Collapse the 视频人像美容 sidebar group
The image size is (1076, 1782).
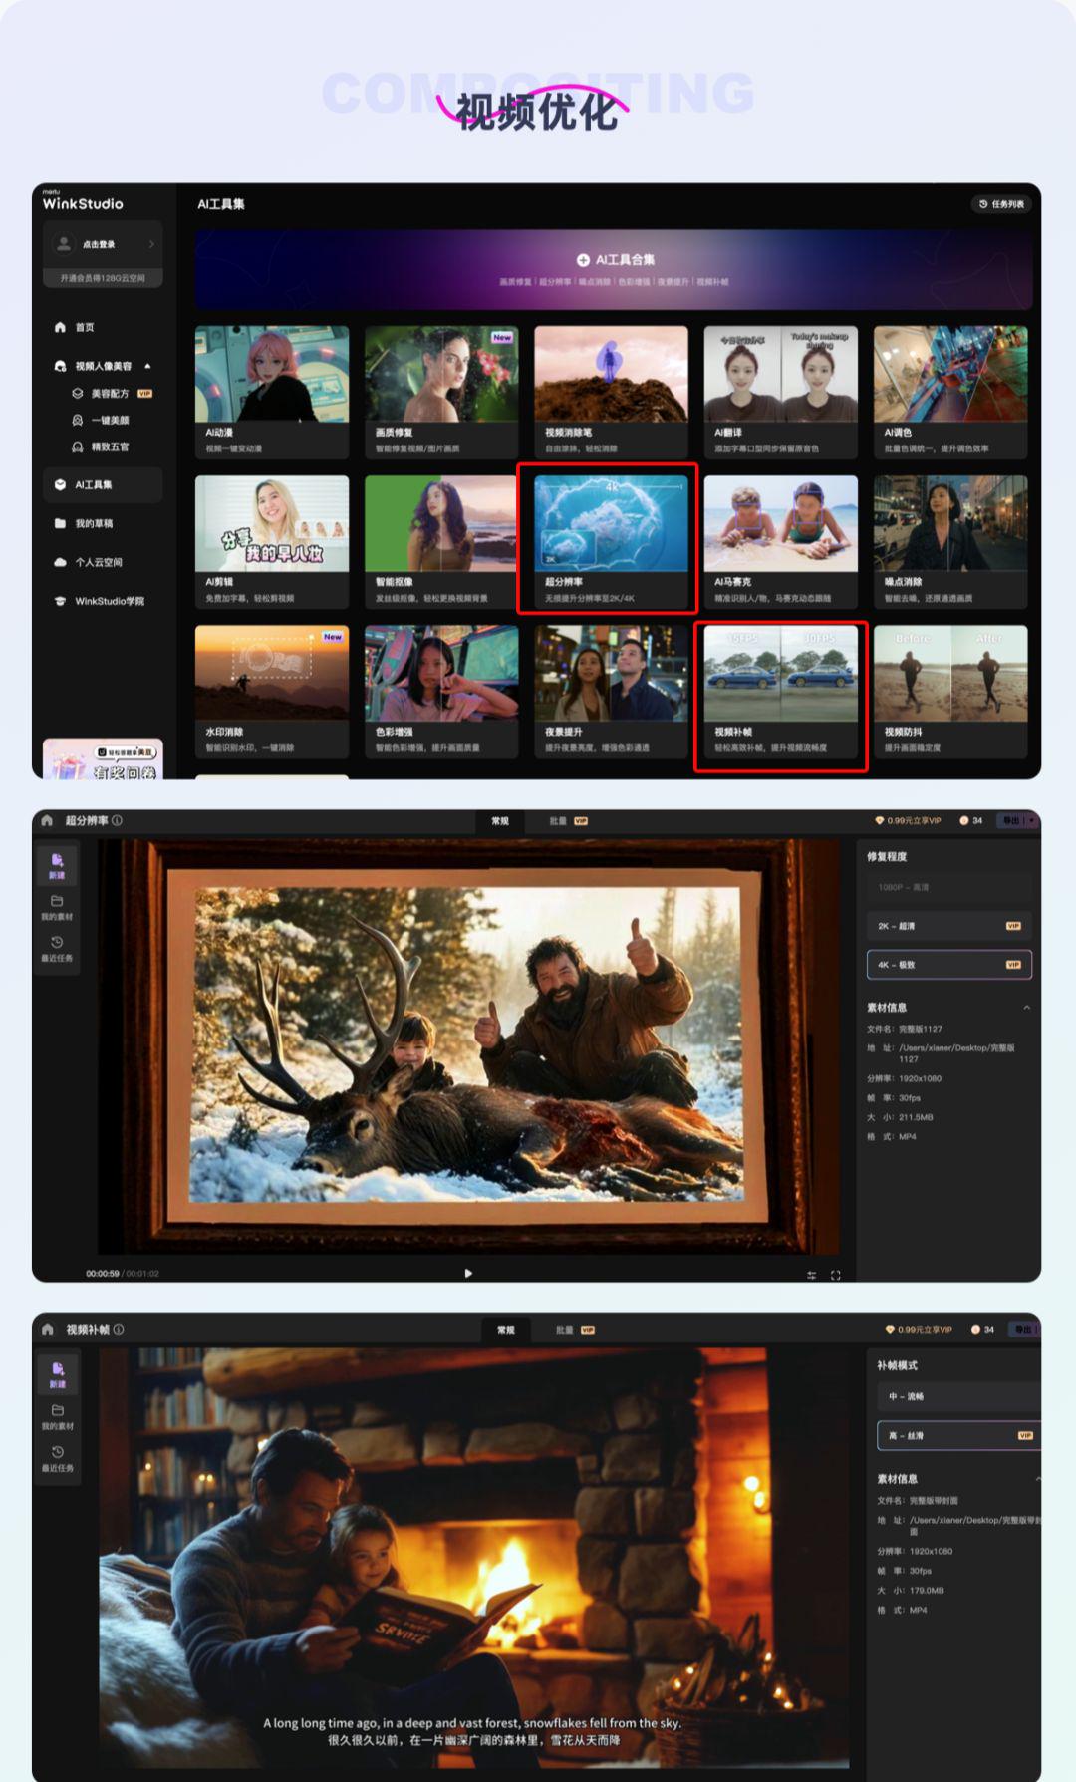[147, 366]
